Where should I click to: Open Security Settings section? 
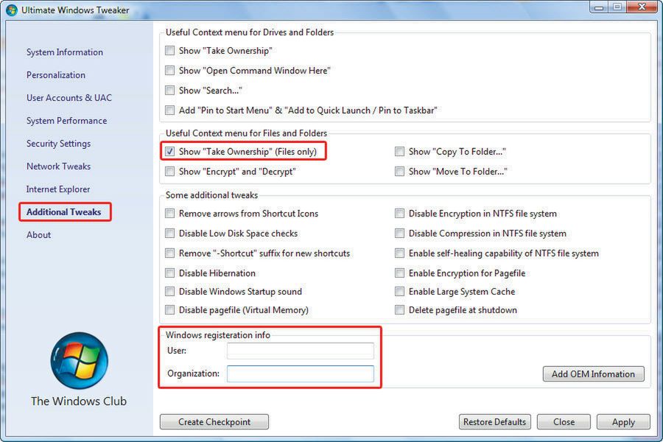pyautogui.click(x=58, y=144)
